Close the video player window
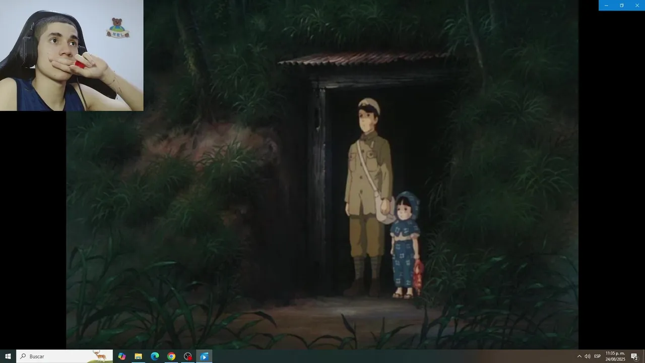 (x=637, y=5)
